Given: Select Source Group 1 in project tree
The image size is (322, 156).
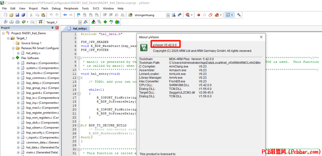Looking at the screenshot, I should click(x=31, y=43).
